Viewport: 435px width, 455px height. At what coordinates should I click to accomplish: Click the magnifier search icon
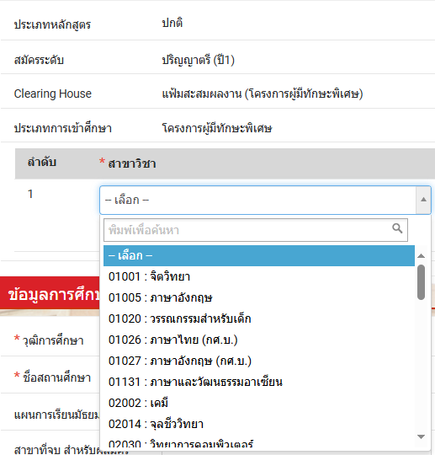click(x=397, y=228)
